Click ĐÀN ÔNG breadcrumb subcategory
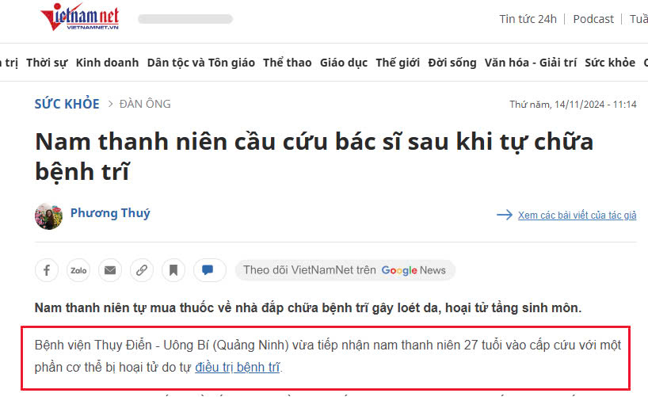The image size is (648, 397). 145,104
